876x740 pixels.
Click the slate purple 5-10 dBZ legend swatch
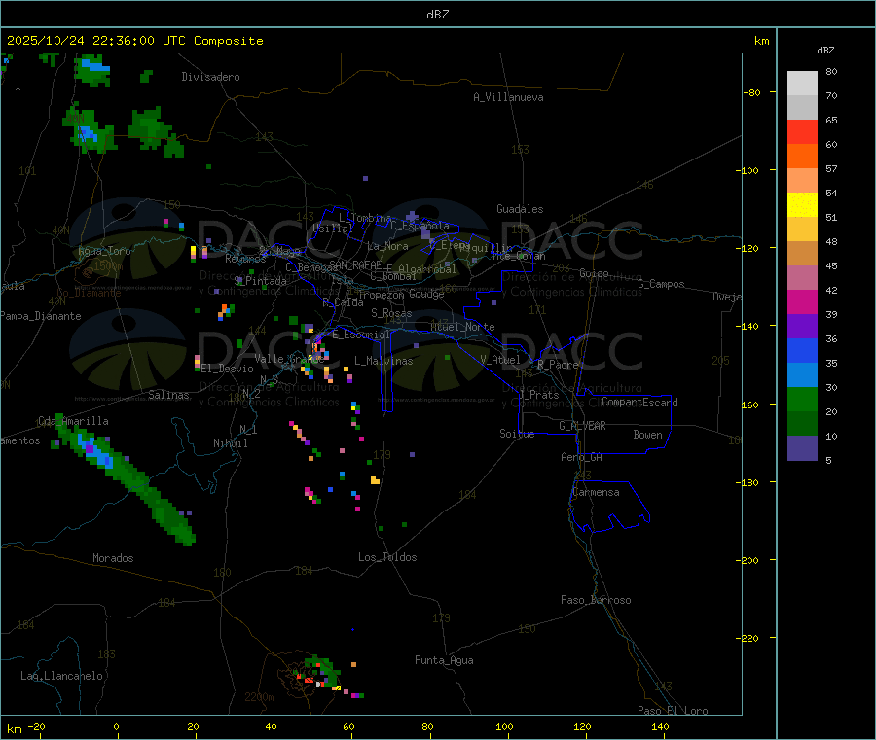click(802, 448)
